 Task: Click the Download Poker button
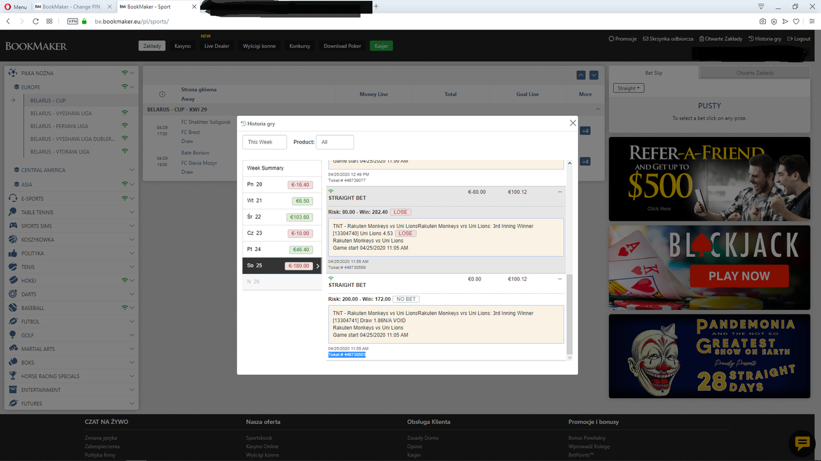point(343,46)
